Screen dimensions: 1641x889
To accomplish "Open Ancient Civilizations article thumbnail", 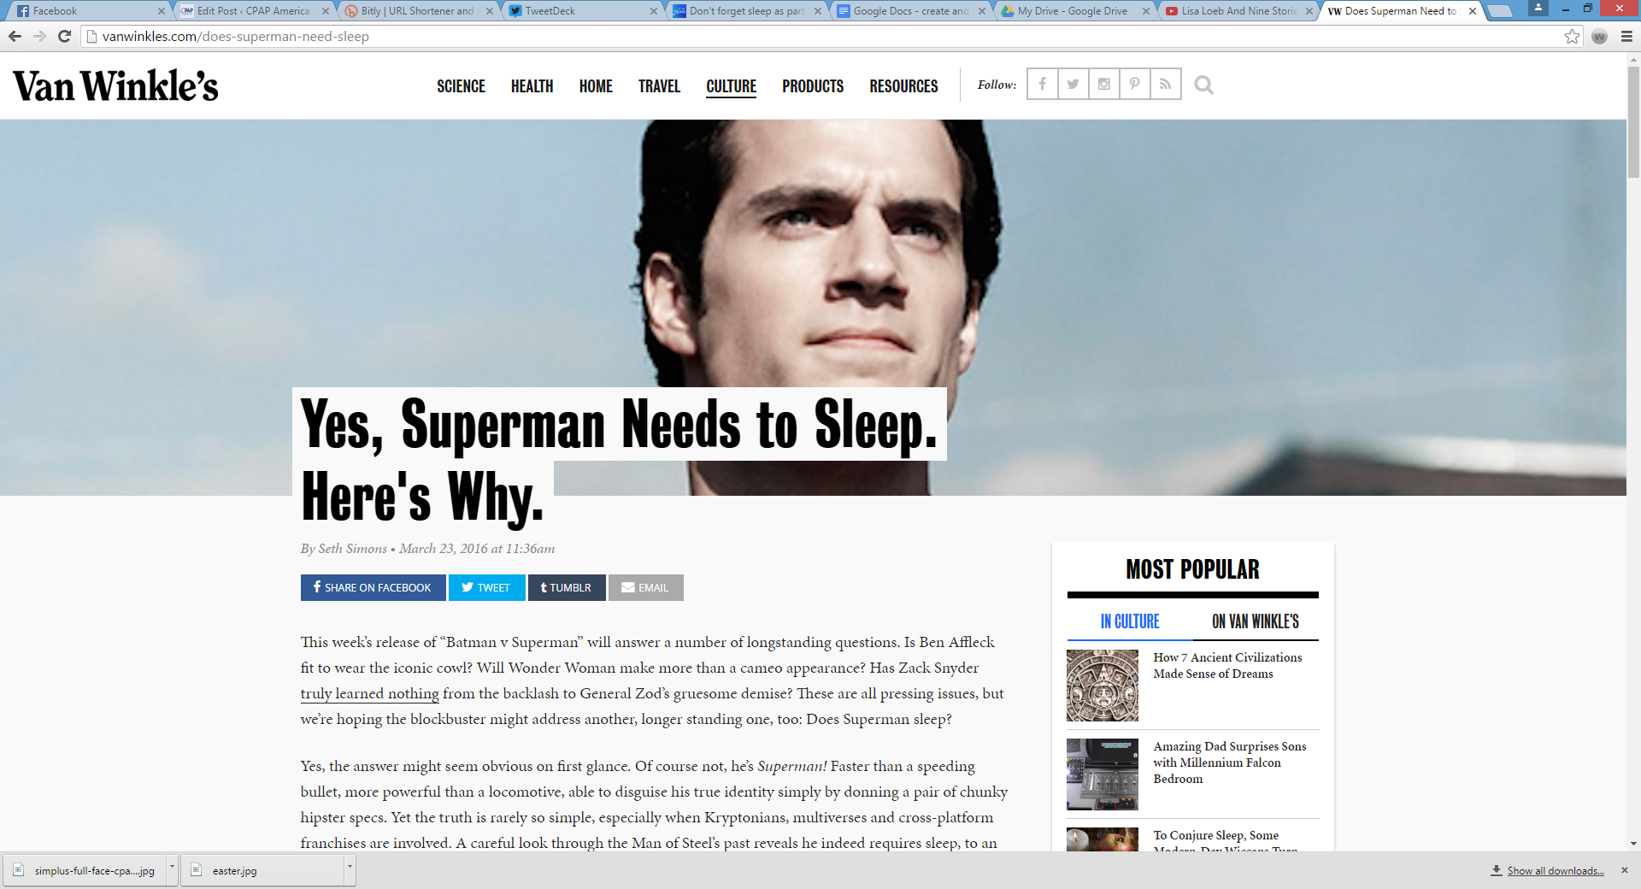I will [1102, 686].
